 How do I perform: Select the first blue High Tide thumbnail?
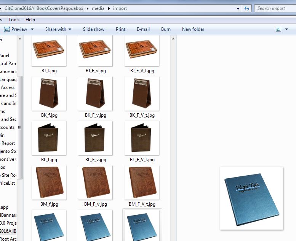coord(49,225)
